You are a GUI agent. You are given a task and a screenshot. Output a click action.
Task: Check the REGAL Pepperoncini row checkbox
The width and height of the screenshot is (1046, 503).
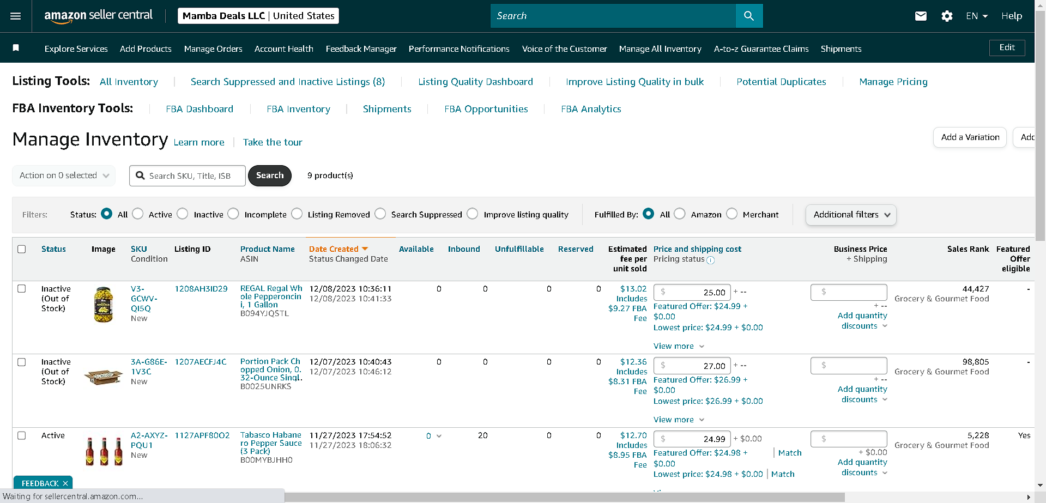[x=22, y=289]
